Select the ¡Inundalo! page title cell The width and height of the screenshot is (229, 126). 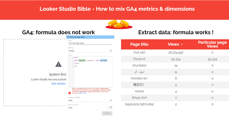coord(139,65)
